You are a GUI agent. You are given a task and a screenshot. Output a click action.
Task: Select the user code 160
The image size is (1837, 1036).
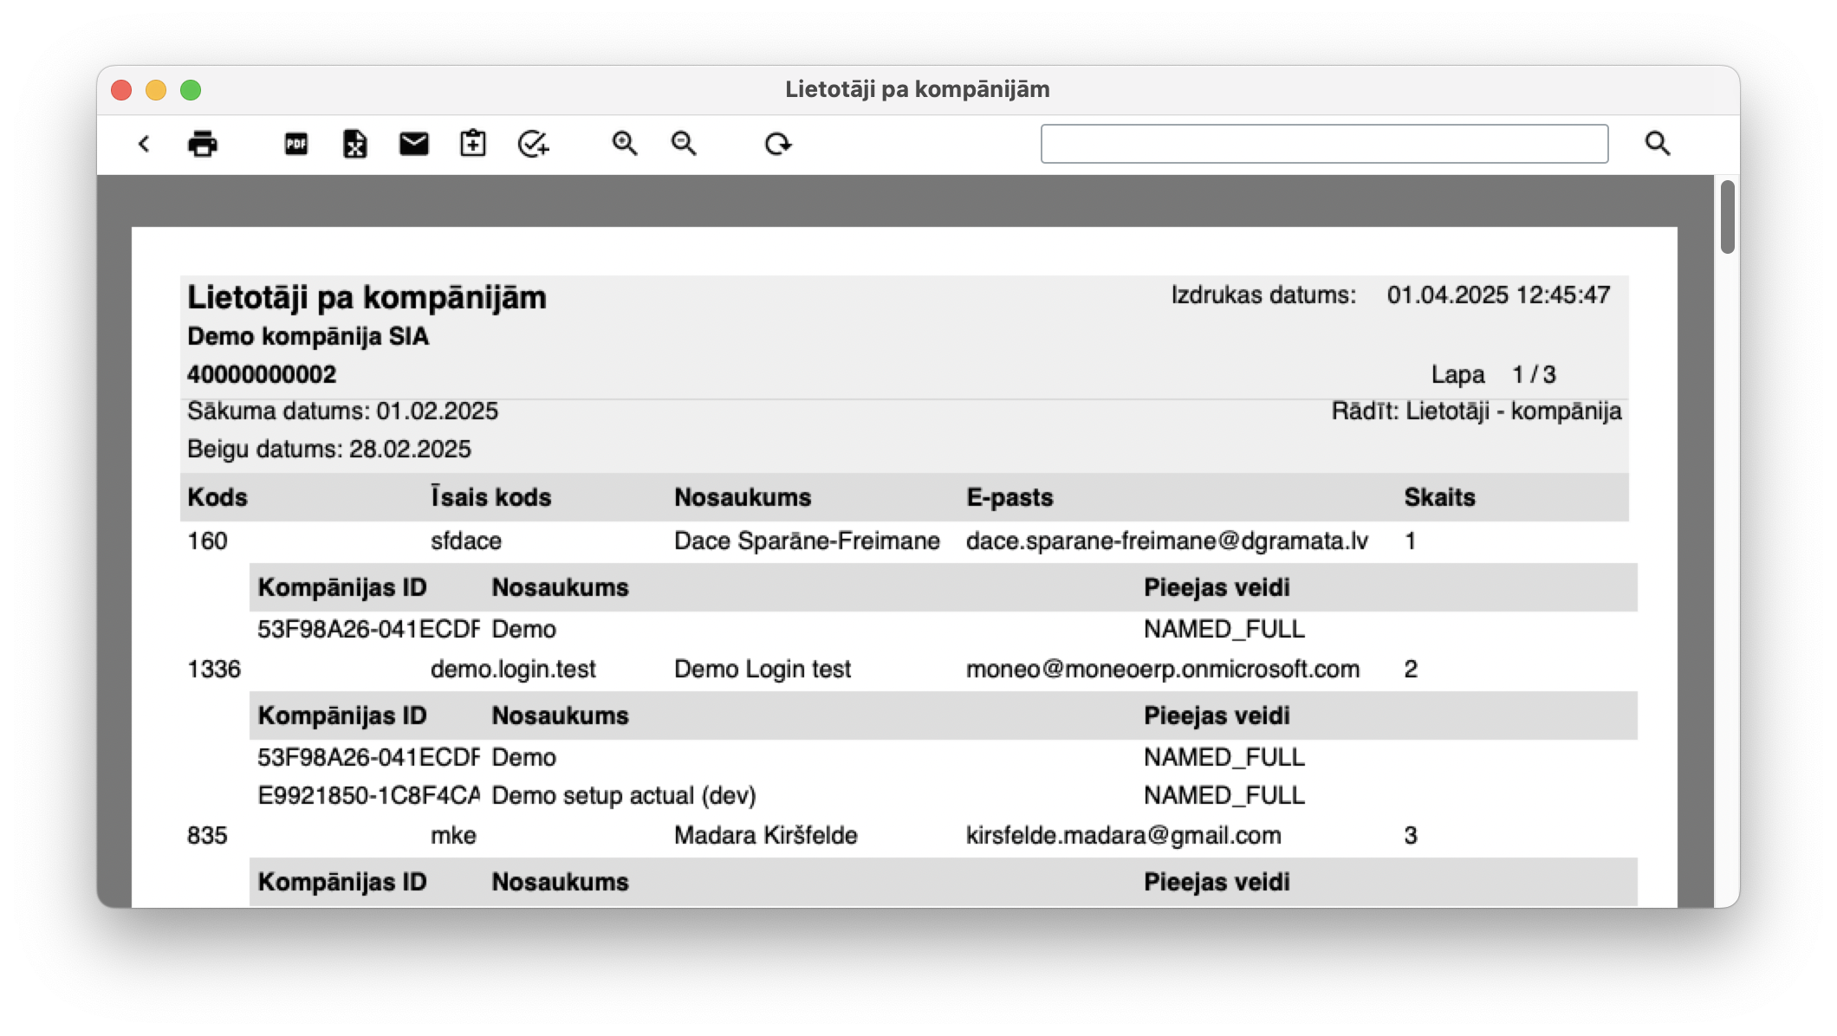point(207,541)
